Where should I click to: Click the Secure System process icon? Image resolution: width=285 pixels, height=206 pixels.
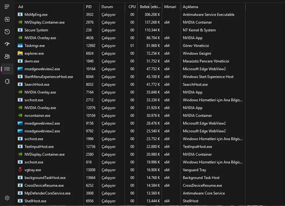[20, 30]
